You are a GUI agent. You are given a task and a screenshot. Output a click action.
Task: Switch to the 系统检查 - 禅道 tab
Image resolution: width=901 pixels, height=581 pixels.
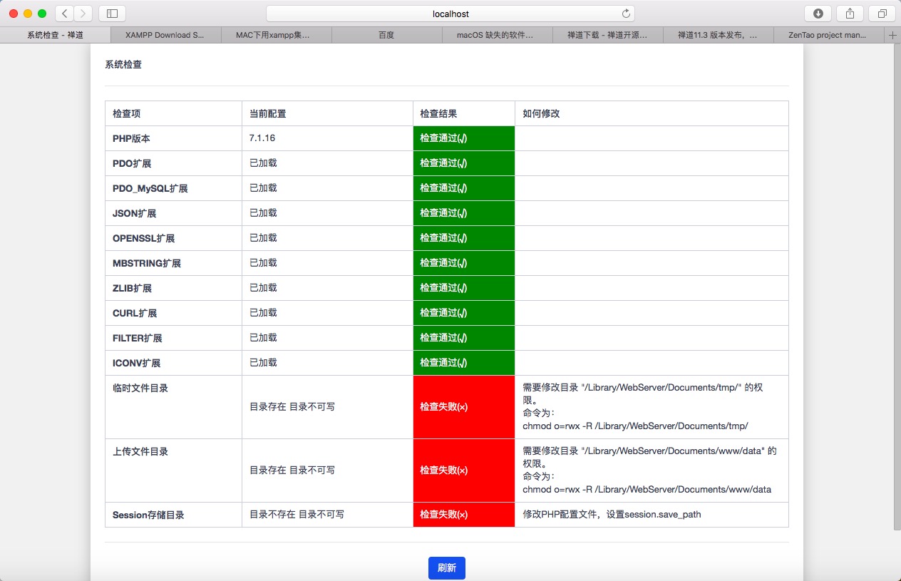55,35
